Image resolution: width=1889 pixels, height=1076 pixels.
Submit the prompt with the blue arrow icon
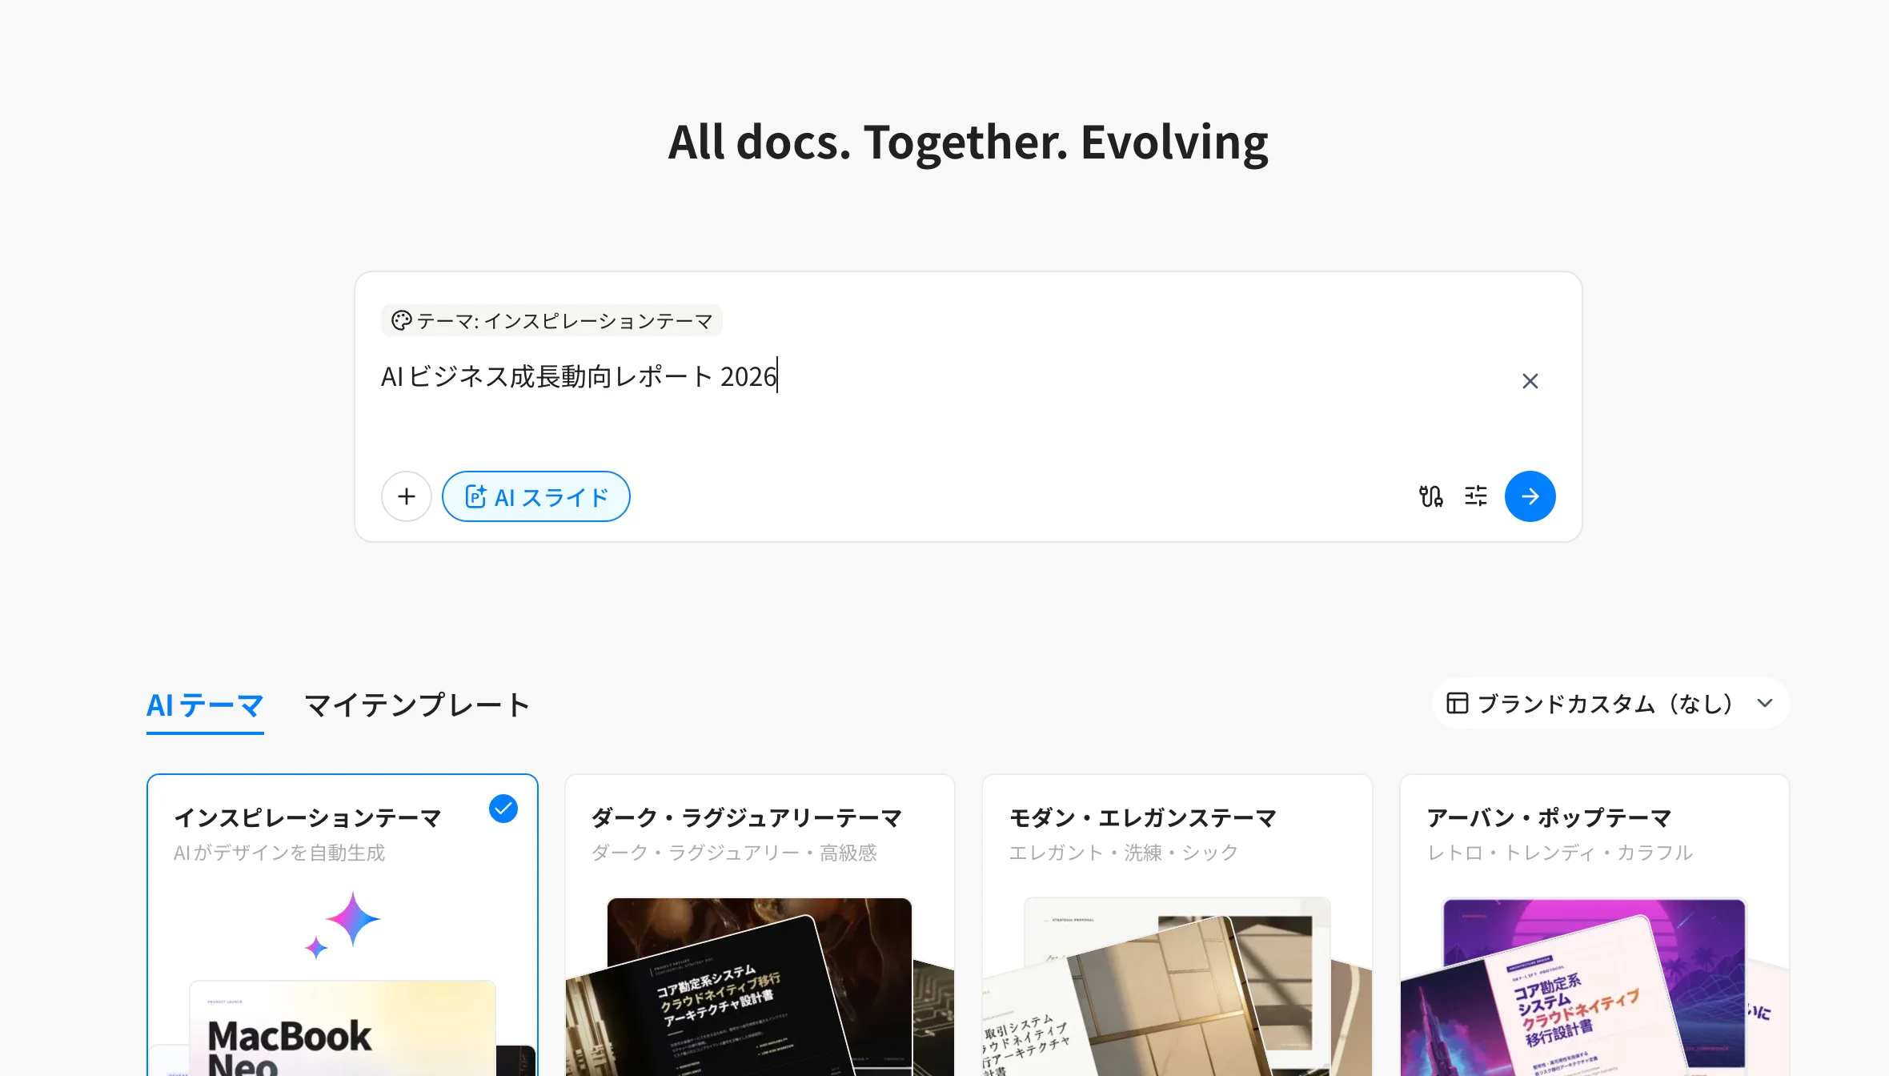pos(1530,496)
